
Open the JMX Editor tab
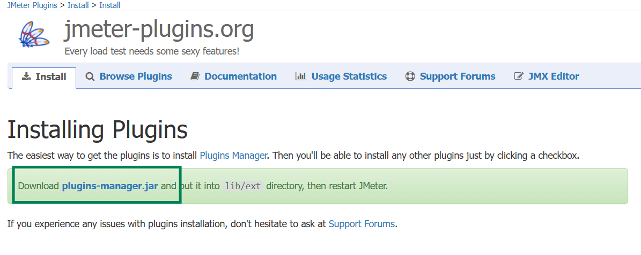coord(546,76)
